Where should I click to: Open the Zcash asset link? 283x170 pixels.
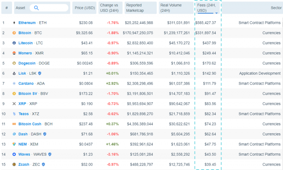(x=24, y=164)
